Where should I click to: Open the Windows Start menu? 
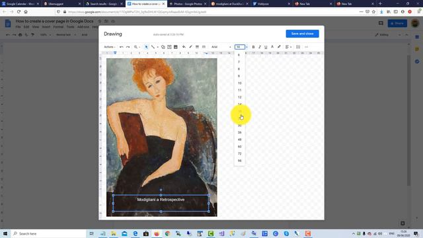[5, 233]
